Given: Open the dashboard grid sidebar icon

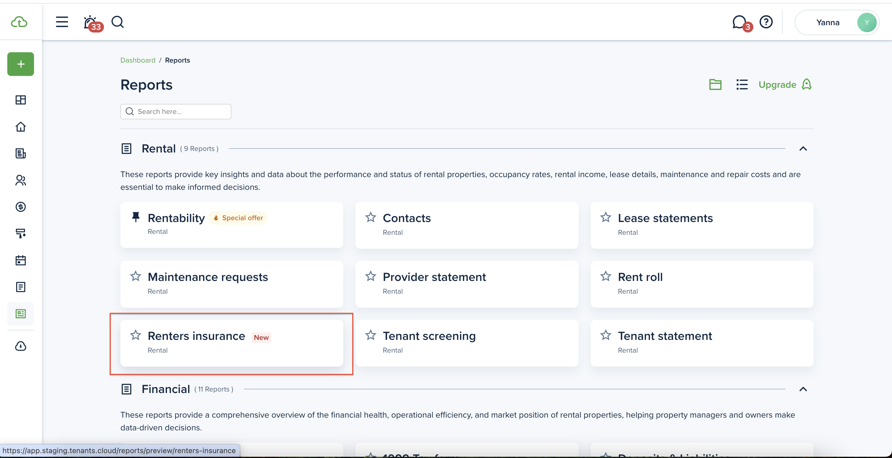Looking at the screenshot, I should (21, 100).
